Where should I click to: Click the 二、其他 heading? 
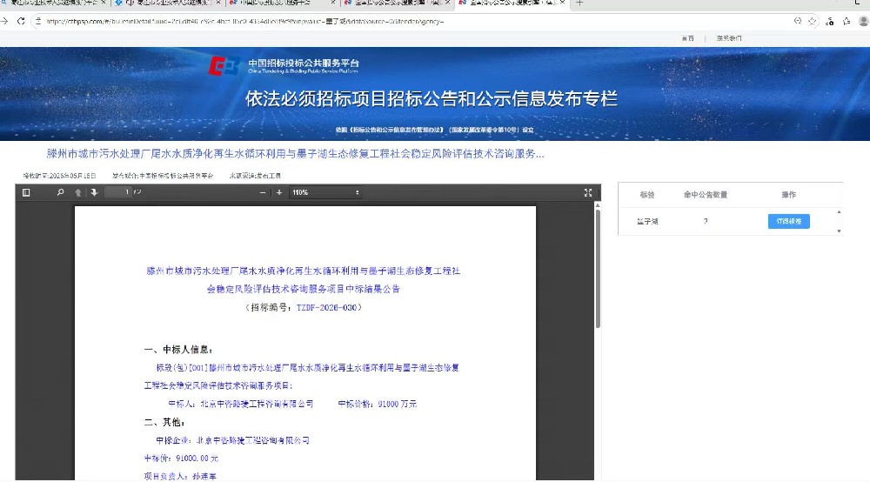tap(164, 422)
